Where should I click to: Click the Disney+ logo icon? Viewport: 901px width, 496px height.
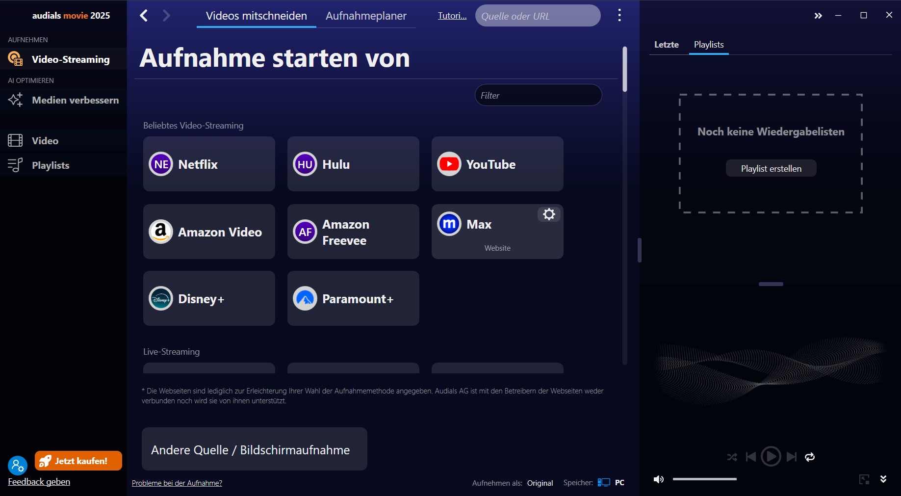pos(161,298)
